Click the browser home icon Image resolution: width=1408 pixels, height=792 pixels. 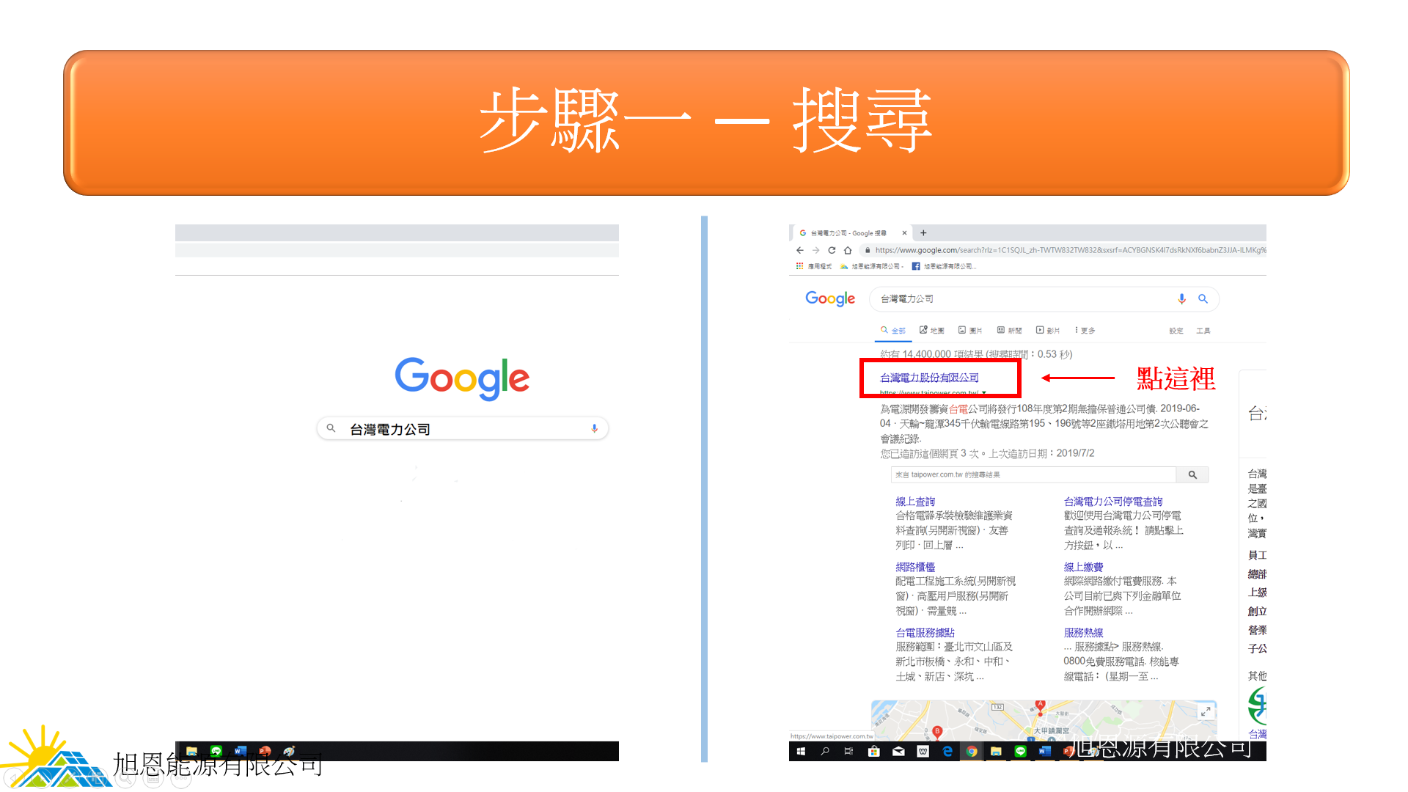(x=848, y=250)
